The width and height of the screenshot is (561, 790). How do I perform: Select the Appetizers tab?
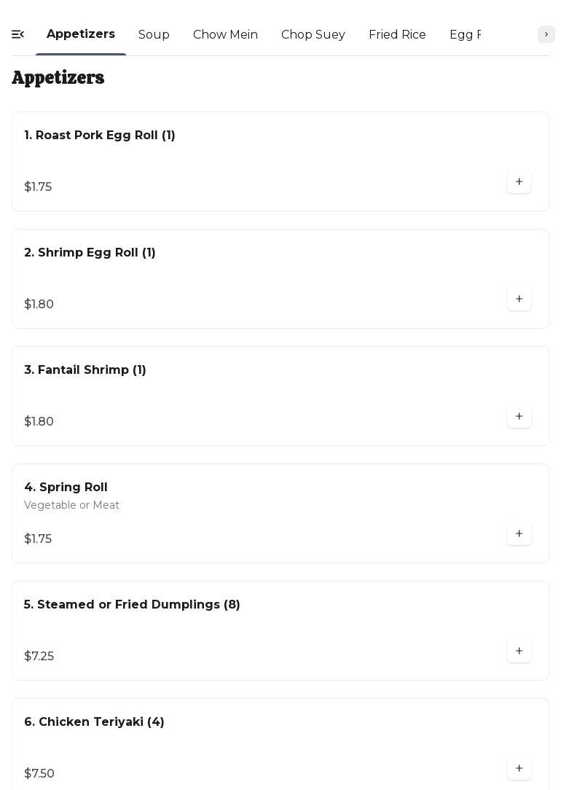coord(81,34)
